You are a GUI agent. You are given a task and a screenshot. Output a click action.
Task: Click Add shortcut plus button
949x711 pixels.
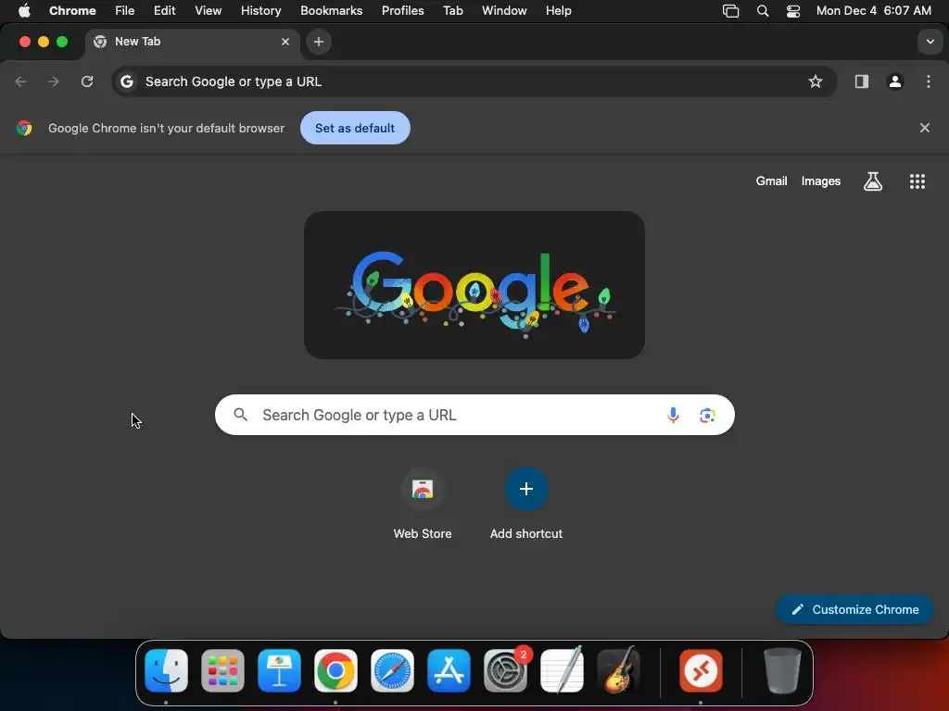click(x=526, y=489)
